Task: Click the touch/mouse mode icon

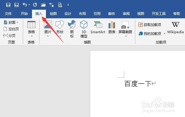Action: pyautogui.click(x=52, y=5)
